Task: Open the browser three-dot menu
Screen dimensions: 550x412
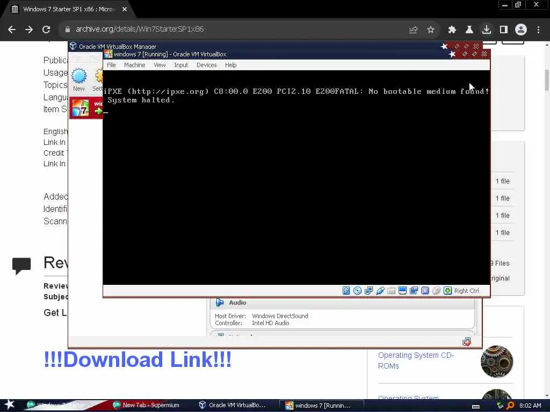Action: pyautogui.click(x=538, y=30)
